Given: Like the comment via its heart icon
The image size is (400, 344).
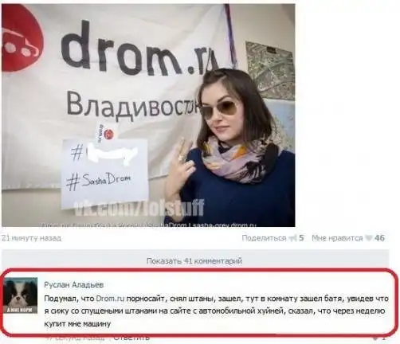Looking at the screenshot, I should pyautogui.click(x=375, y=338).
